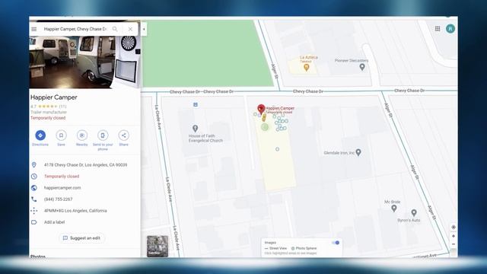Select Glendale Iron, Inc pin
This screenshot has height=274, width=487.
coord(358,152)
